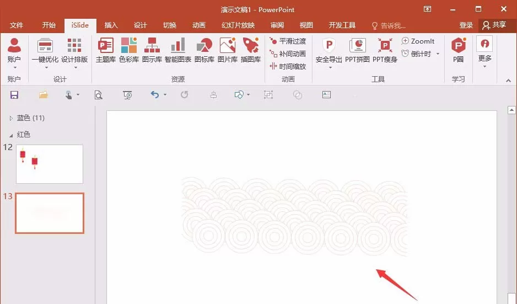Save the presentation with the floppy icon
This screenshot has height=304, width=517.
[14, 95]
